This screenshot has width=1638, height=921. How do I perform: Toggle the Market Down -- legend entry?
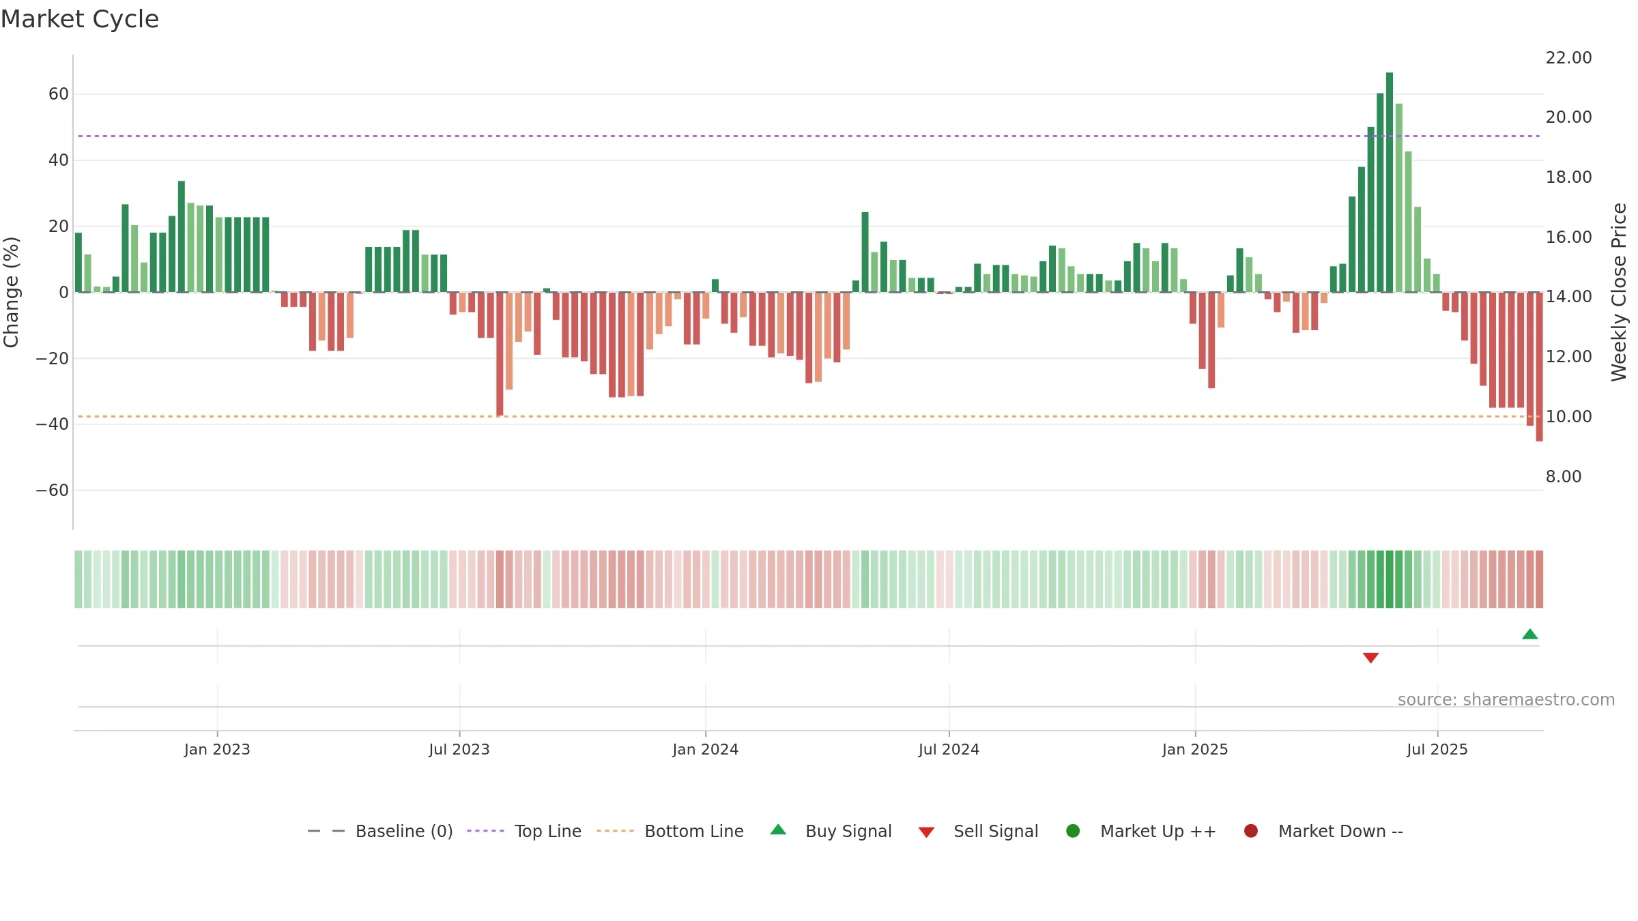[1323, 831]
